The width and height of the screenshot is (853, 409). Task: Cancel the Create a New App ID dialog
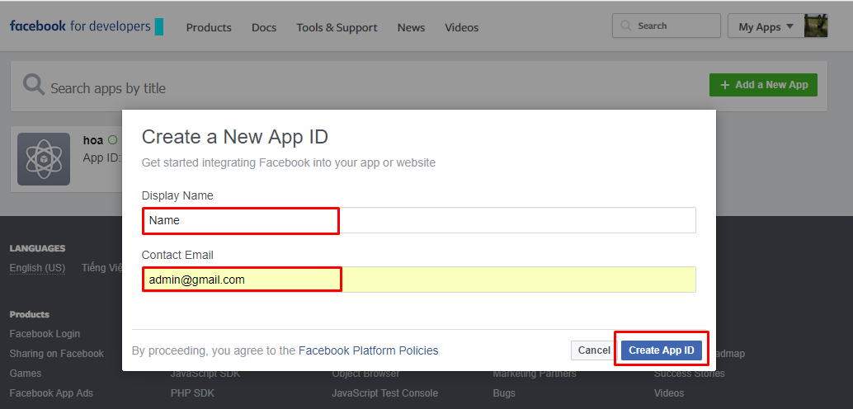point(593,350)
